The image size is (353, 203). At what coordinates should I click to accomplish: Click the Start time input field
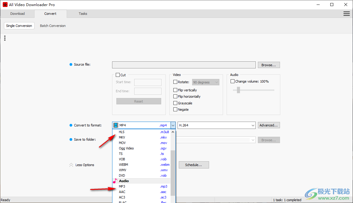pyautogui.click(x=148, y=82)
